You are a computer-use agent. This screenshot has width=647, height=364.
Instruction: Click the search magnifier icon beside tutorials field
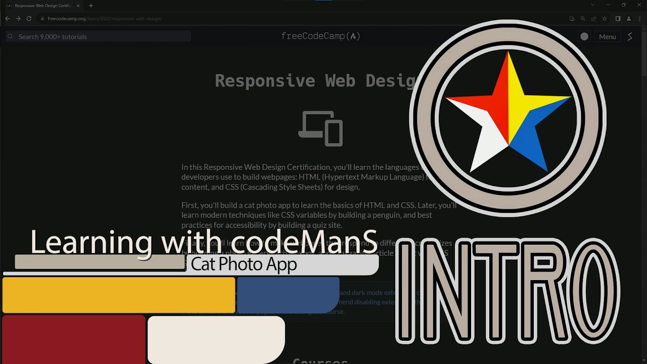pos(10,36)
